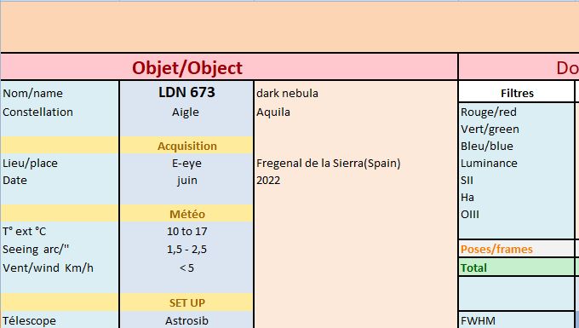The height and width of the screenshot is (328, 579).
Task: Click the Acquisition section header
Action: point(186,146)
